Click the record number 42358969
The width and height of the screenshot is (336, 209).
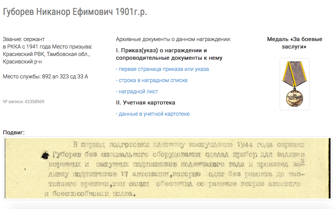coord(23,101)
